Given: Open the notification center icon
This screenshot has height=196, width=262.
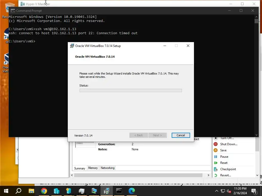Looking at the screenshot, I should [254, 191].
